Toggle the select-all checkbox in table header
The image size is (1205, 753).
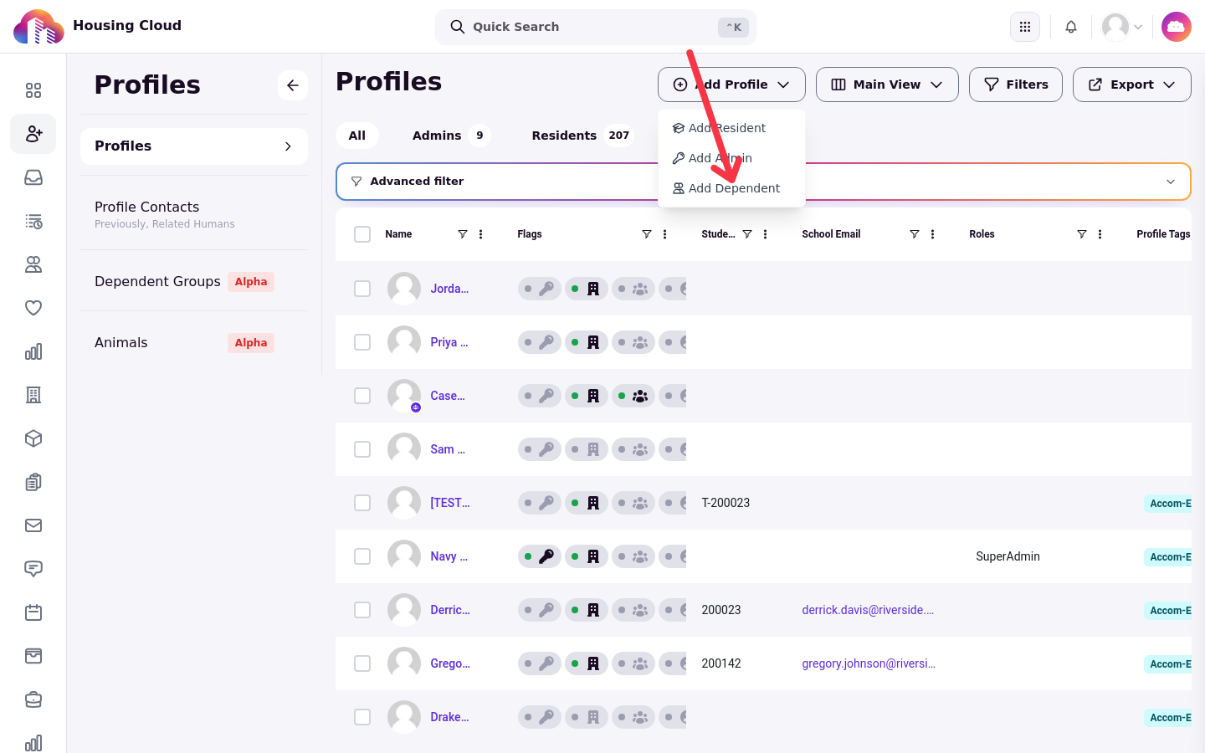tap(362, 234)
